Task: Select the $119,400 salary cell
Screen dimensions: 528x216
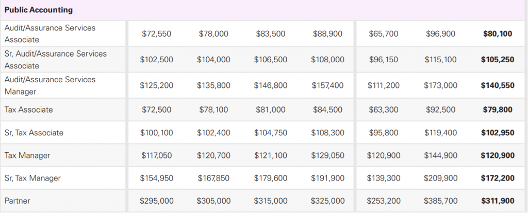Action: tap(440, 133)
